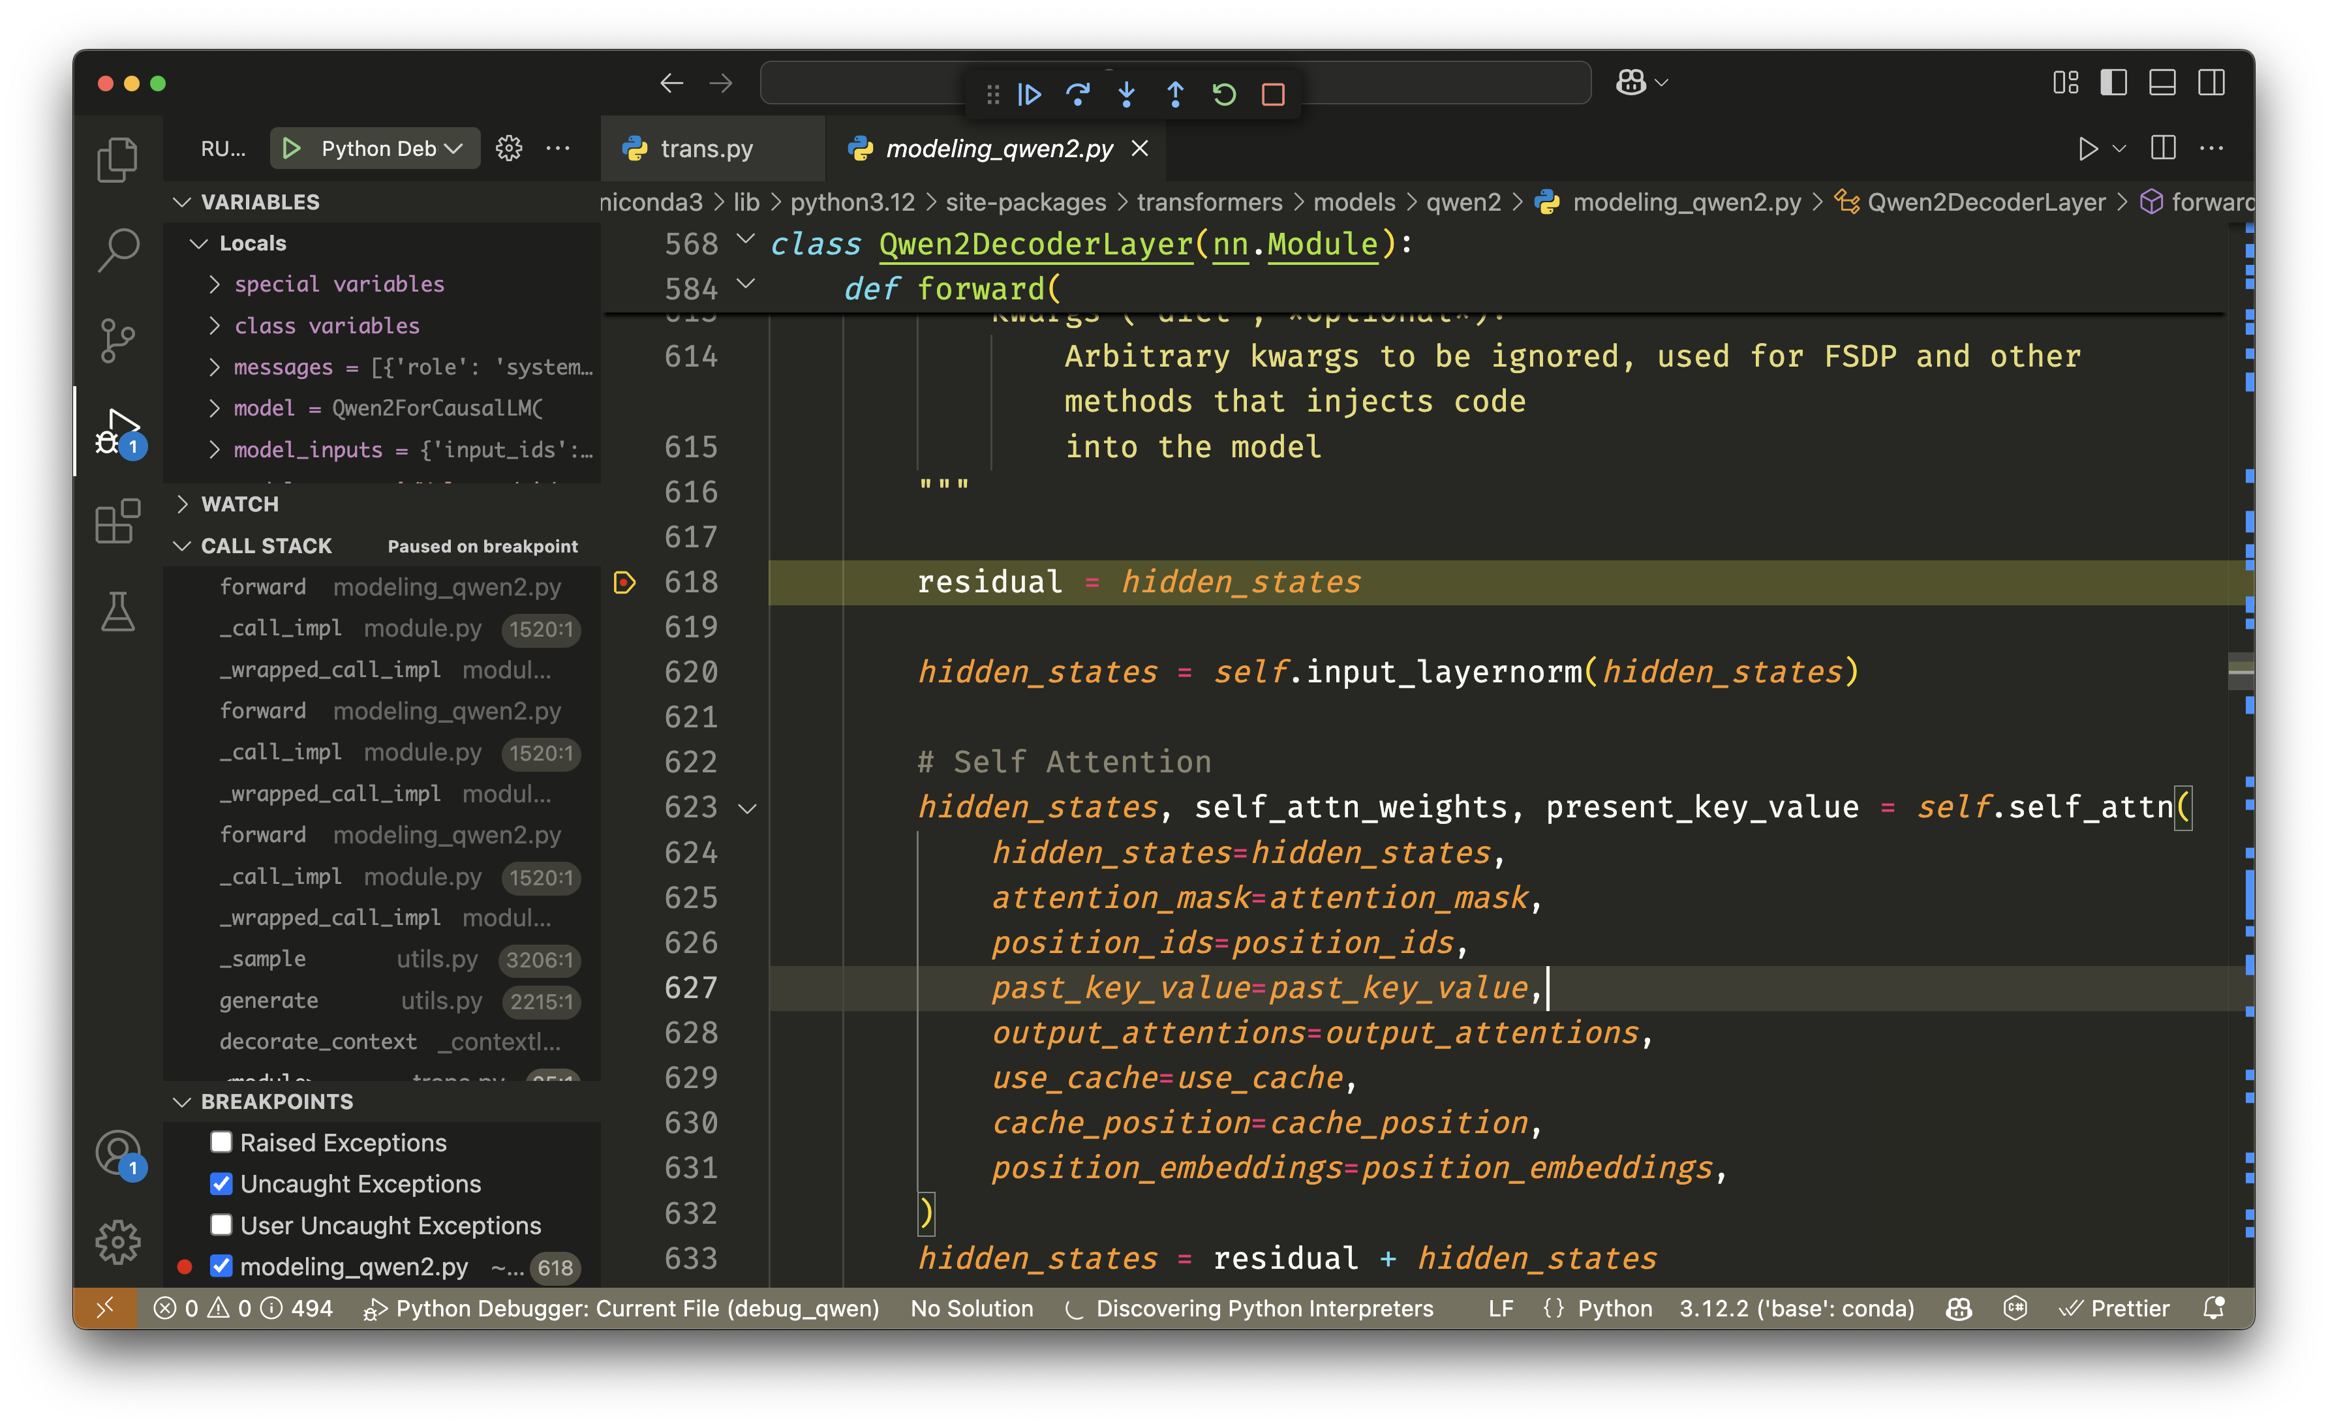Open notifications bell in status bar

coord(2214,1308)
